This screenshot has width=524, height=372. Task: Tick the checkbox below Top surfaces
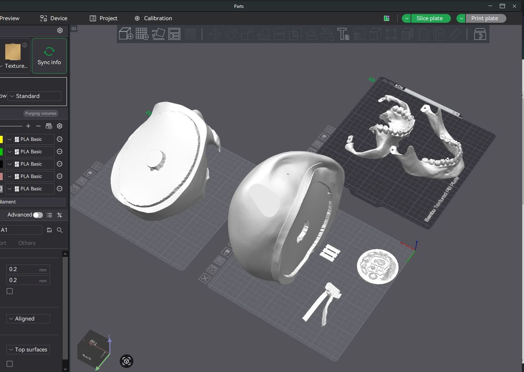click(10, 364)
